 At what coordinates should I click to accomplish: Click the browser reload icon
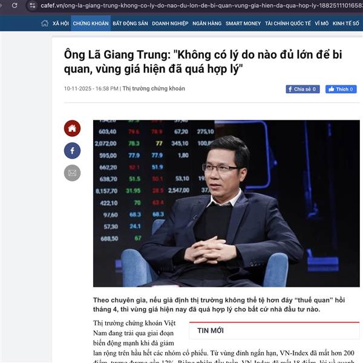15,5
